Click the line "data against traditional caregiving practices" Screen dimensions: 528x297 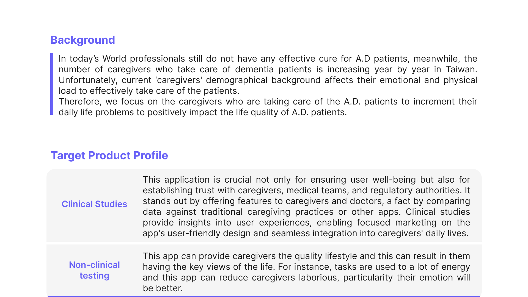[x=306, y=212]
